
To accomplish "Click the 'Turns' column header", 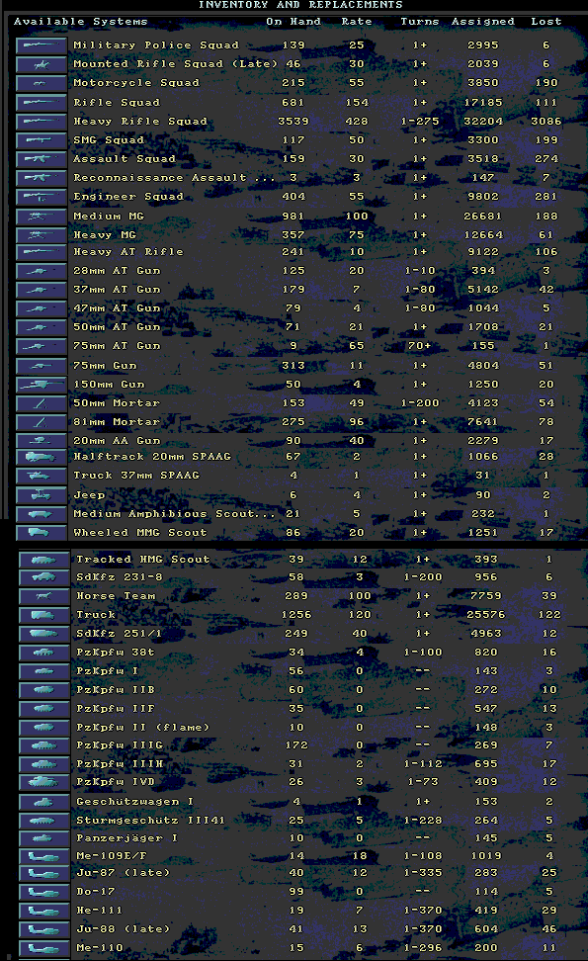I will coord(420,22).
